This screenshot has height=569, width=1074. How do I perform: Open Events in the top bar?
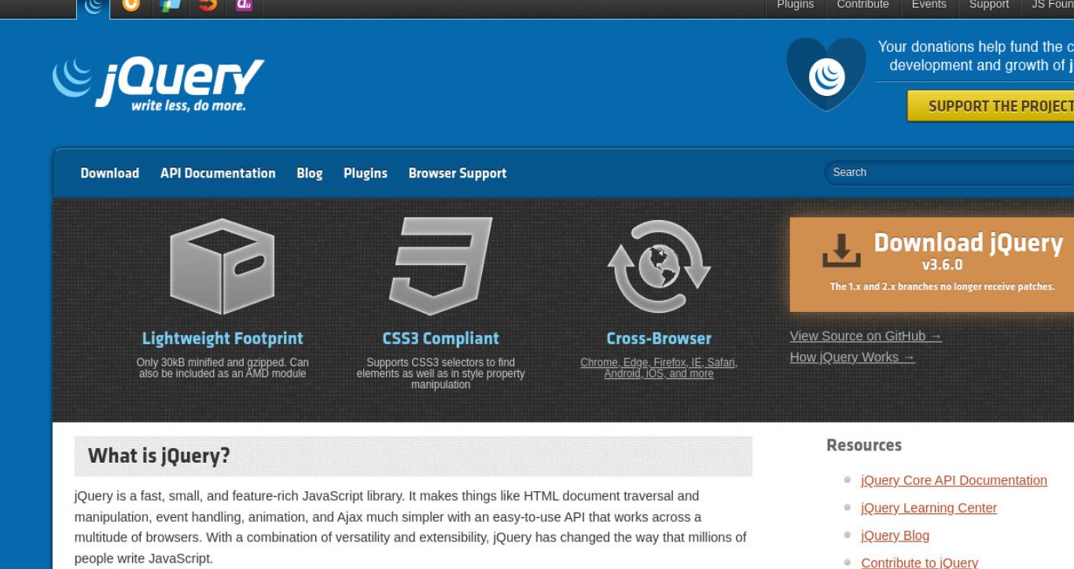(929, 5)
